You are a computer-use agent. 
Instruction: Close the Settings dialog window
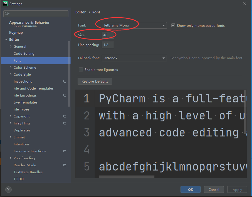244,4
